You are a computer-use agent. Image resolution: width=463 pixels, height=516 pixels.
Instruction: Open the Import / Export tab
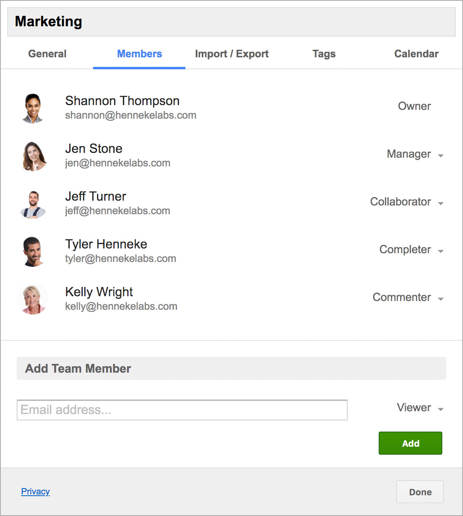[x=231, y=54]
